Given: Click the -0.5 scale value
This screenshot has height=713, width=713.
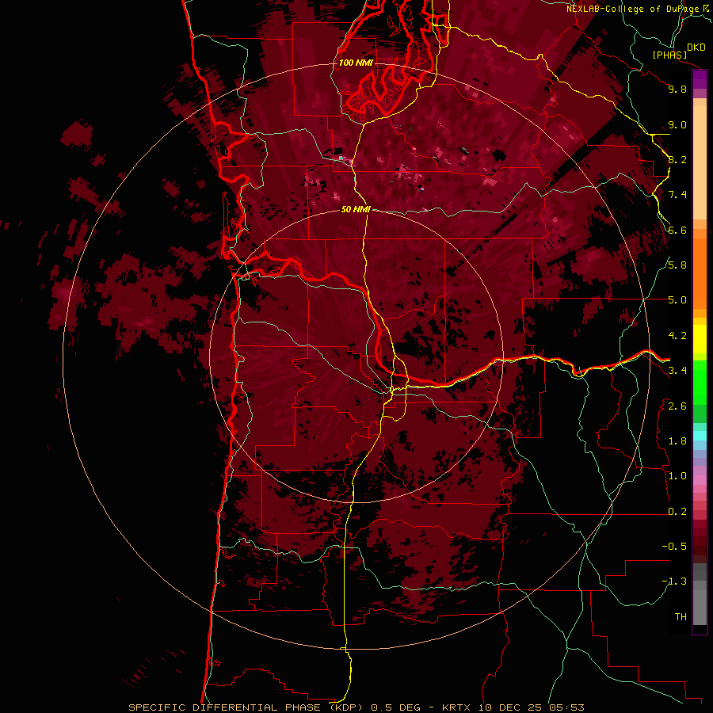Looking at the screenshot, I should (x=674, y=547).
